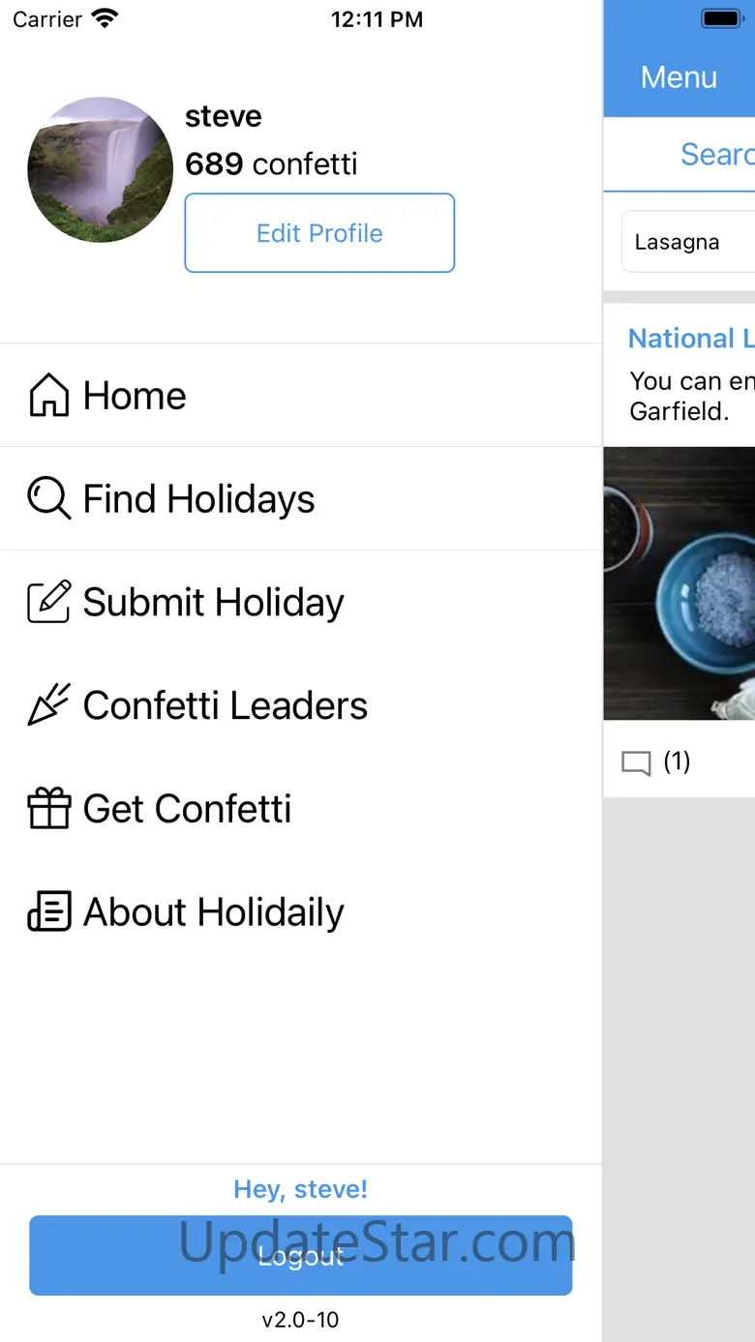Click the About Holidaily newspaper icon
This screenshot has height=1342, width=755.
coord(49,912)
